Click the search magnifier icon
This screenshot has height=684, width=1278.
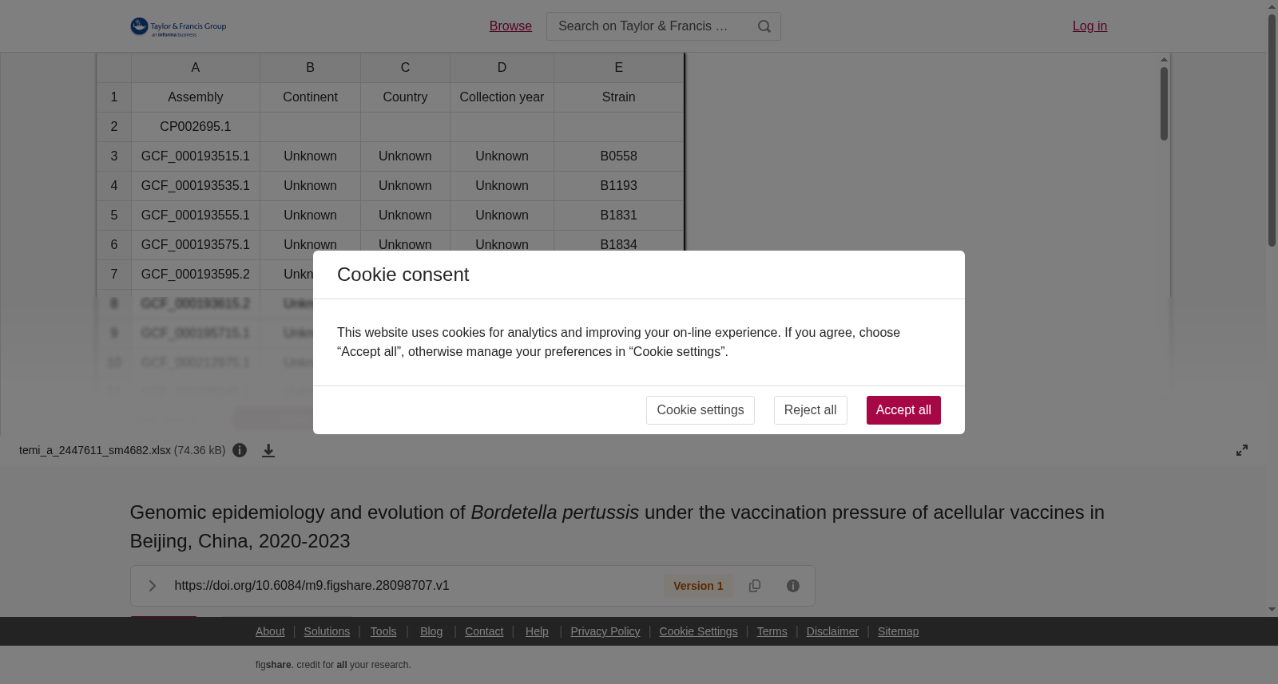pyautogui.click(x=764, y=26)
